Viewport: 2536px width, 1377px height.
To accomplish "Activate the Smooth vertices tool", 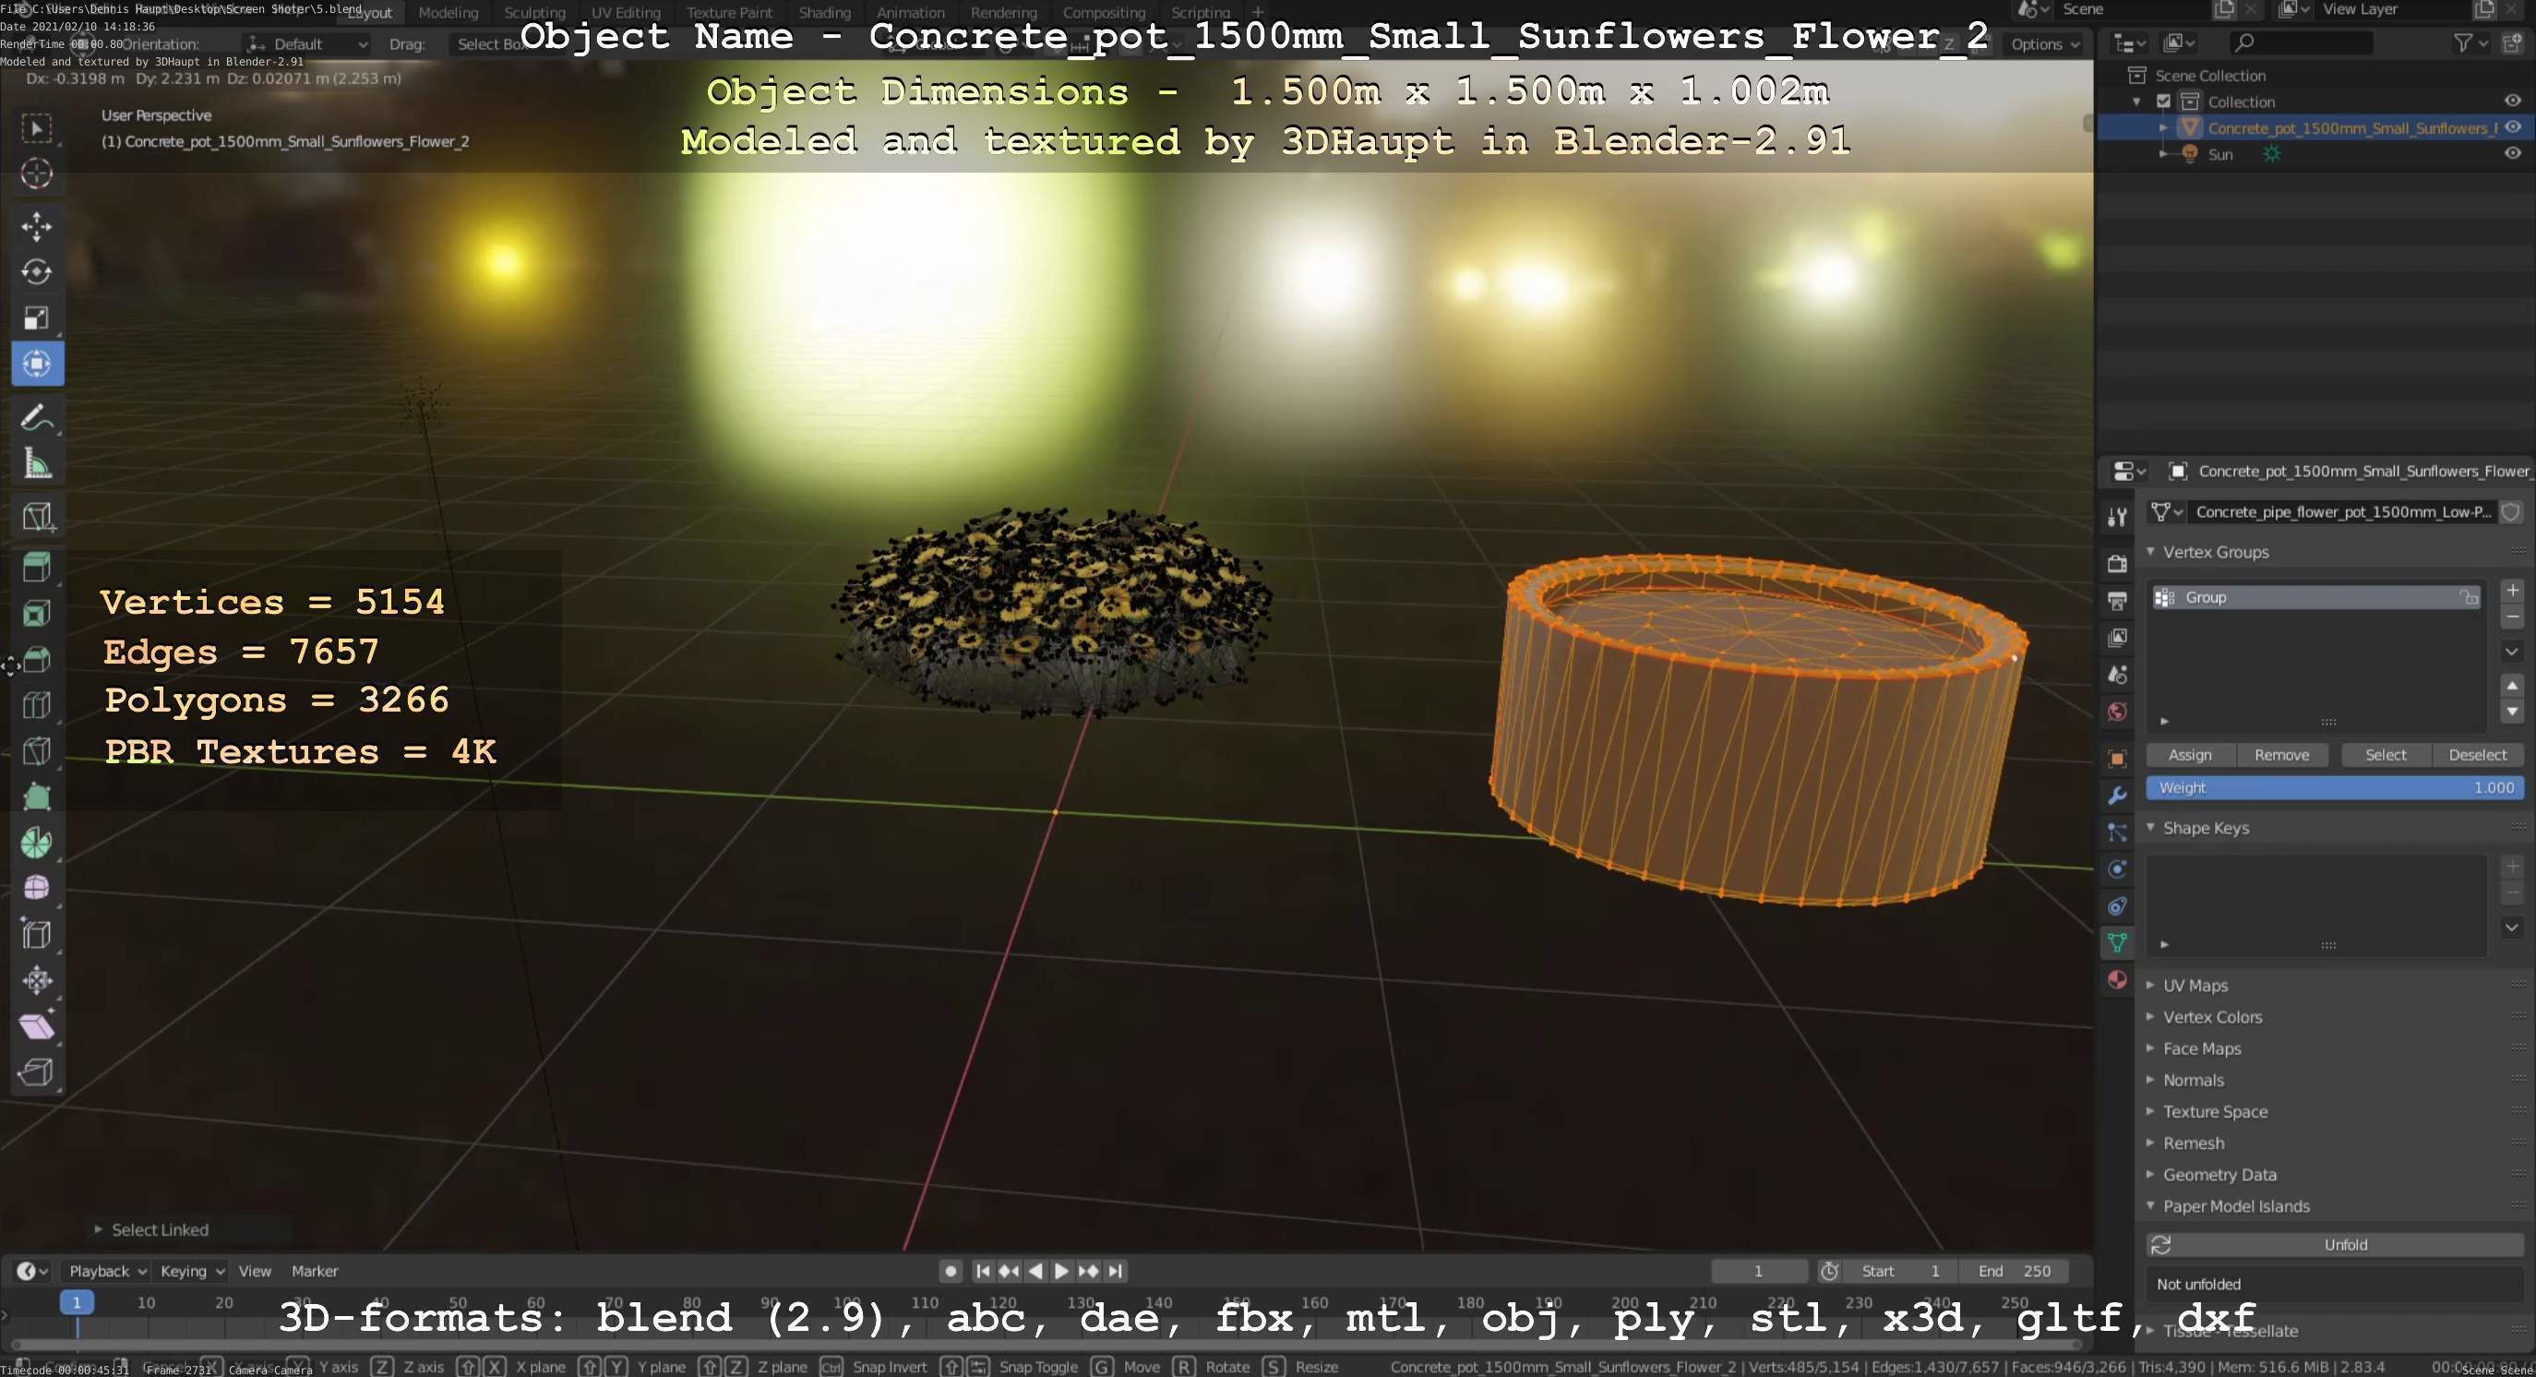I will [x=38, y=888].
